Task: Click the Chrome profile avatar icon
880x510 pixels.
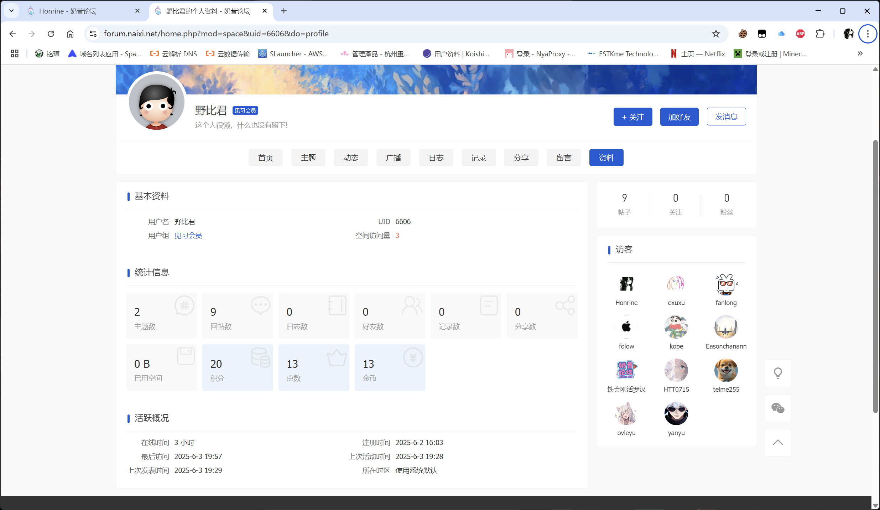Action: point(849,34)
